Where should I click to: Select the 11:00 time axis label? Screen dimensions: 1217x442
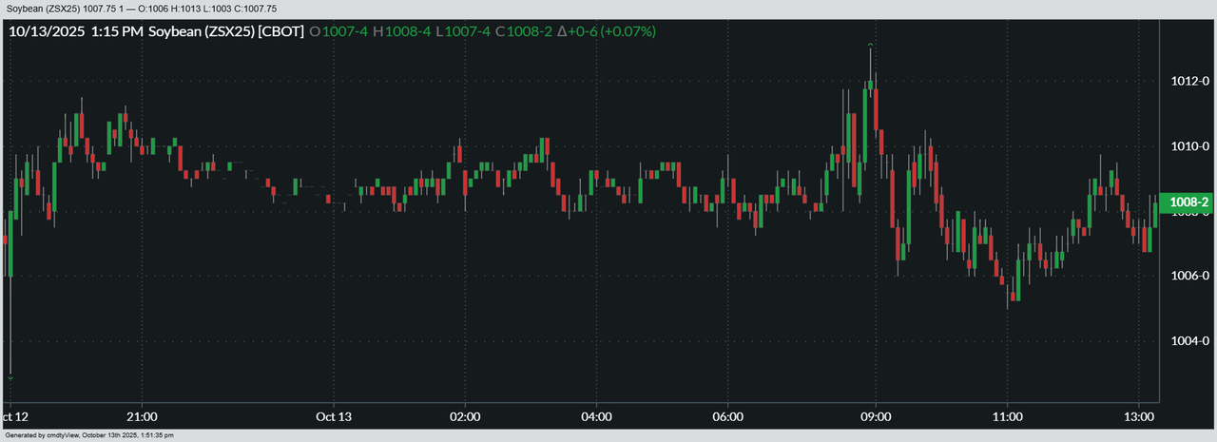[1007, 416]
